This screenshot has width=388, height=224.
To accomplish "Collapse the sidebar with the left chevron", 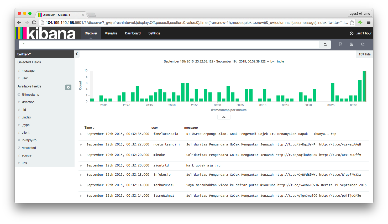I will click(77, 54).
